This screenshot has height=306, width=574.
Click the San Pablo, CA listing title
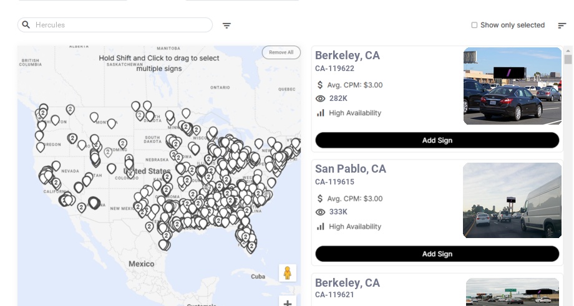tap(351, 169)
